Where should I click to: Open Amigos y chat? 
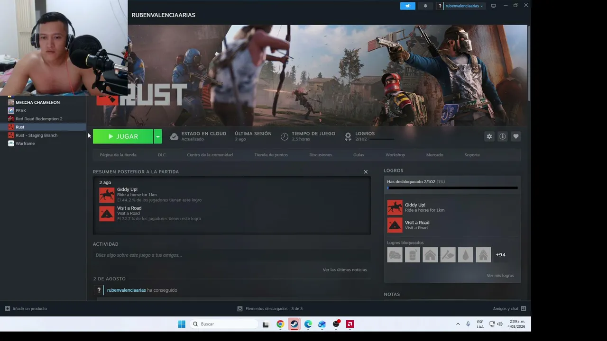[x=506, y=309]
